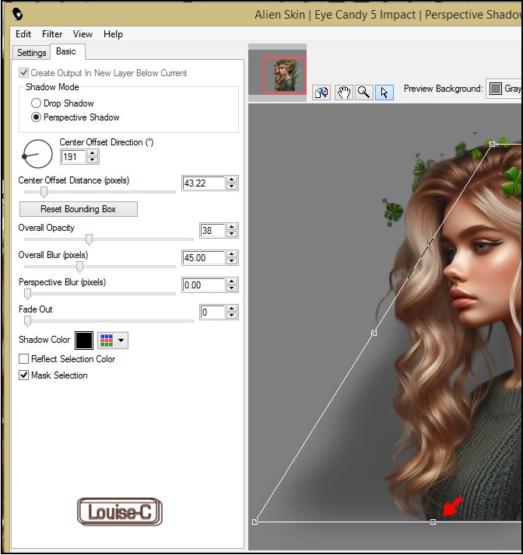Click the Overall Blur slider thumb
Image resolution: width=523 pixels, height=555 pixels.
79,267
